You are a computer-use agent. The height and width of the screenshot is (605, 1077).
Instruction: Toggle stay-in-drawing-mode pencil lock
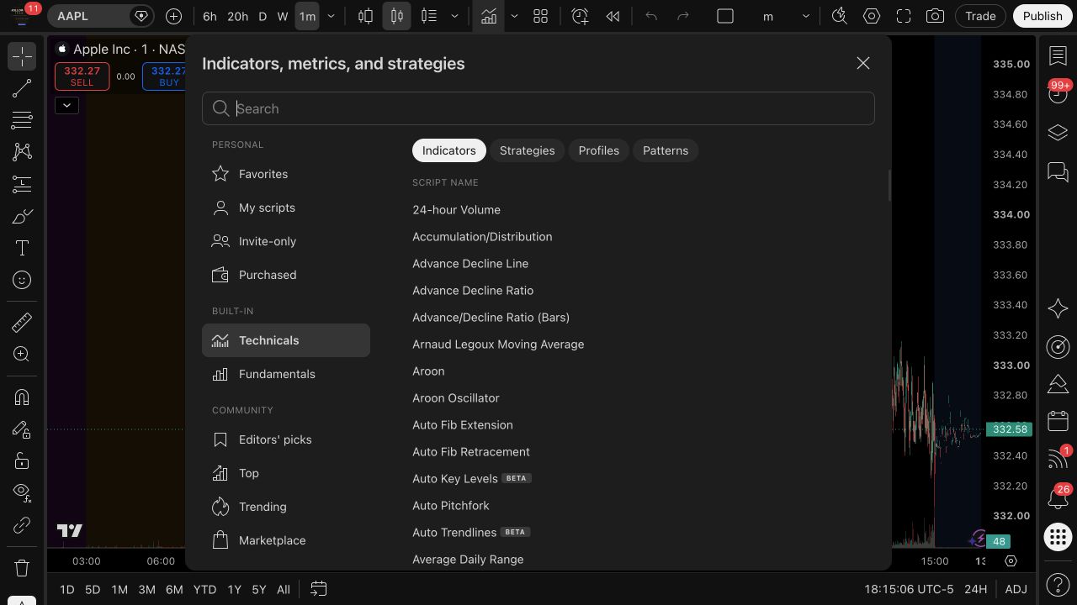(x=22, y=429)
